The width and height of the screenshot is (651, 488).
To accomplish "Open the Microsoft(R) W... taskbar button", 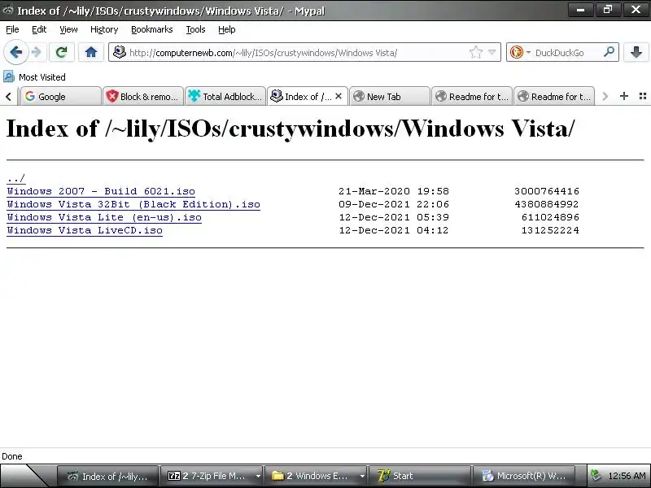I will pyautogui.click(x=523, y=476).
